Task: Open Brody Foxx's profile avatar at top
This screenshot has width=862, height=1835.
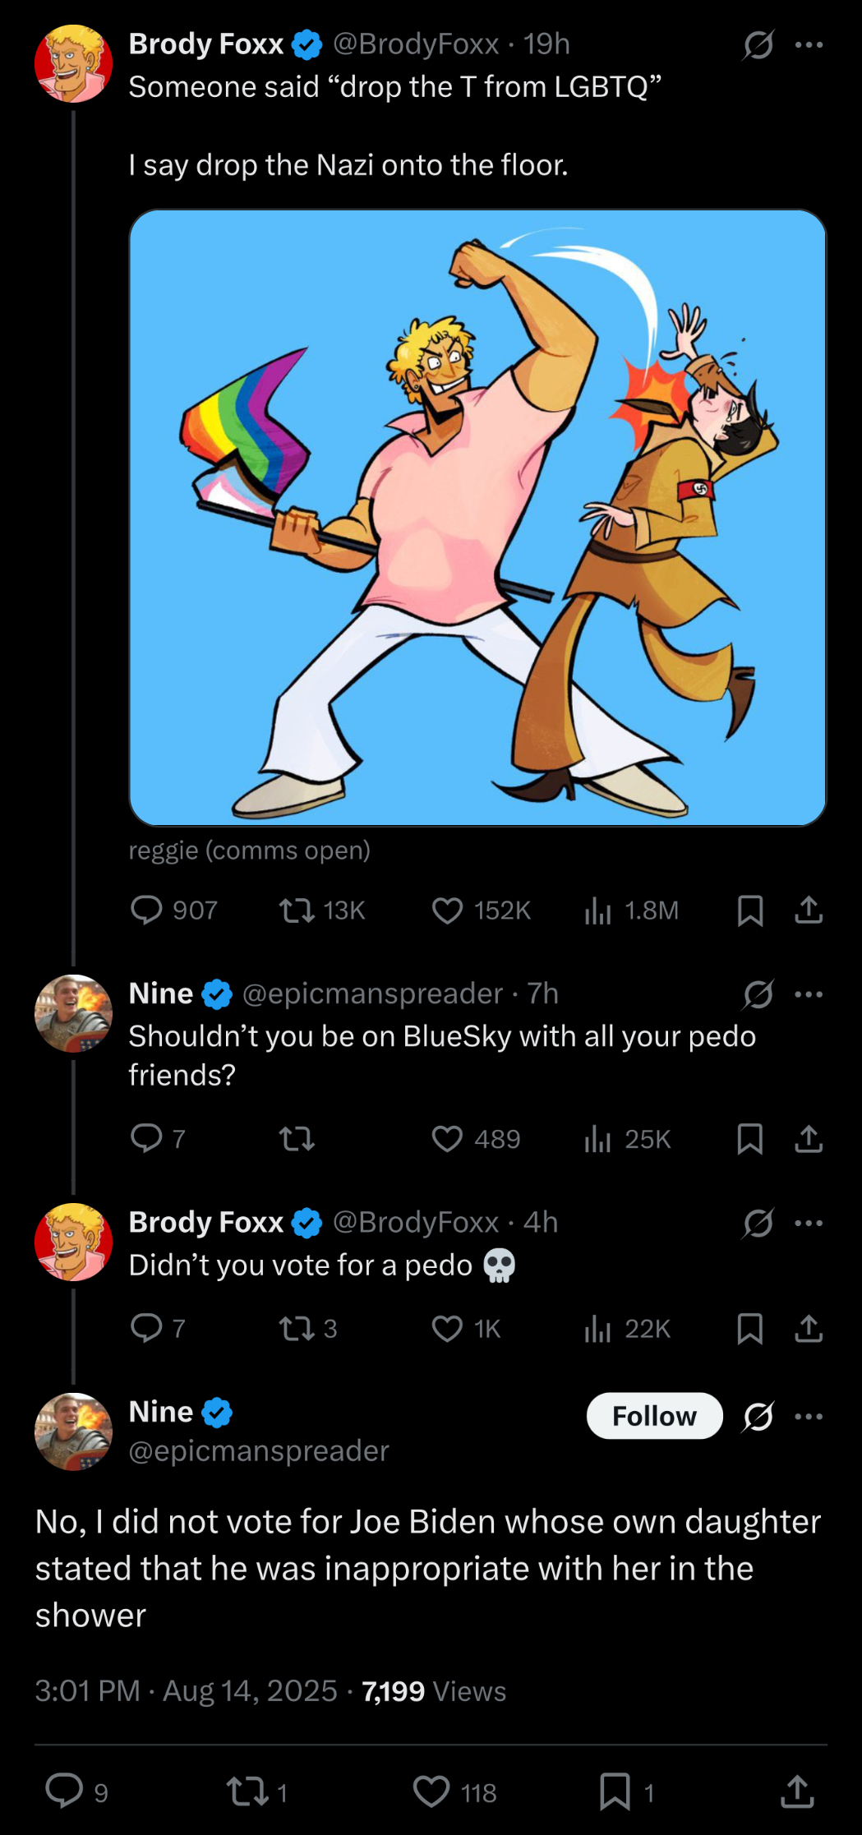Action: click(x=73, y=63)
